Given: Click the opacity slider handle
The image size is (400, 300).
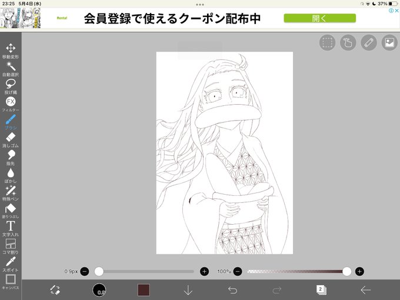Looking at the screenshot, I should coord(346,271).
